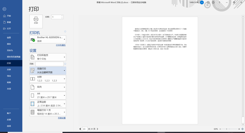Image resolution: width=245 pixels, height=133 pixels.
Task: Open the 双面打印 duplex dropdown
Action: (x=48, y=71)
